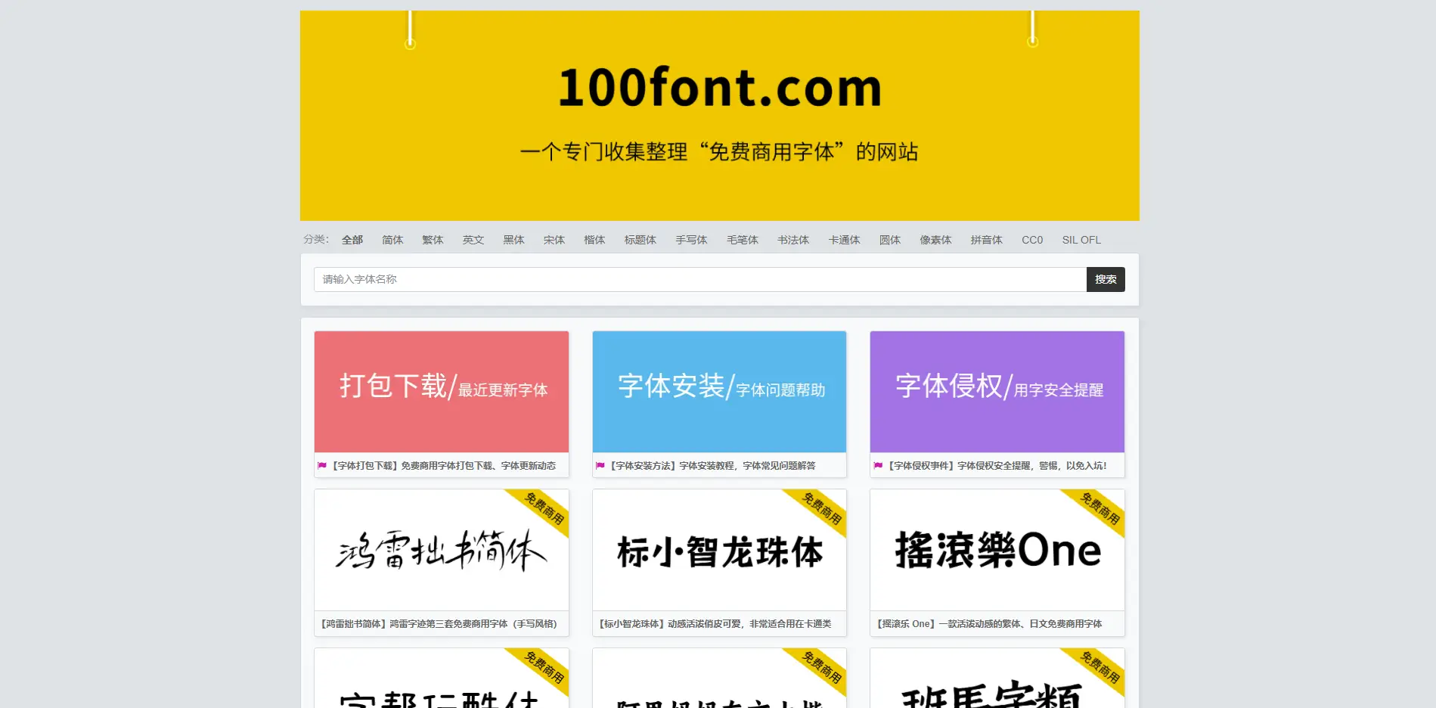1436x708 pixels.
Task: Select the 黑体 category filter
Action: tap(513, 240)
